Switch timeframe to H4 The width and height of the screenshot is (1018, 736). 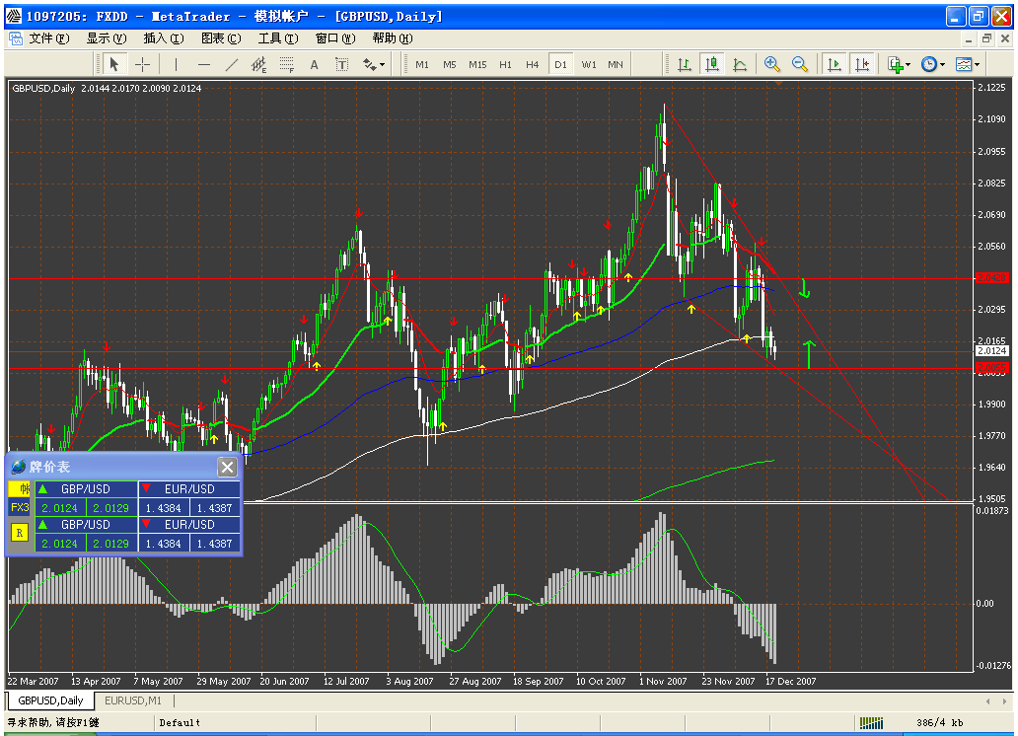(x=533, y=64)
